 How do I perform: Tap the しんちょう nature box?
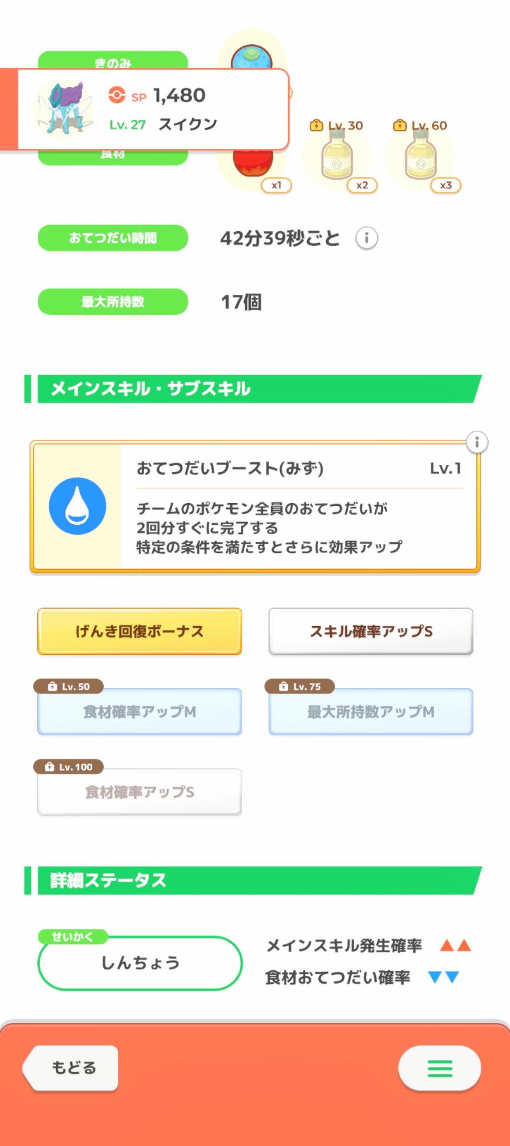pyautogui.click(x=140, y=963)
